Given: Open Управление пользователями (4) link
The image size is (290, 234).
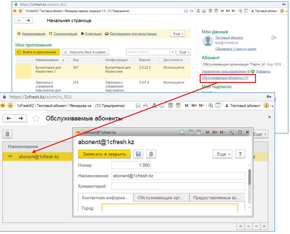Looking at the screenshot, I should tap(226, 71).
